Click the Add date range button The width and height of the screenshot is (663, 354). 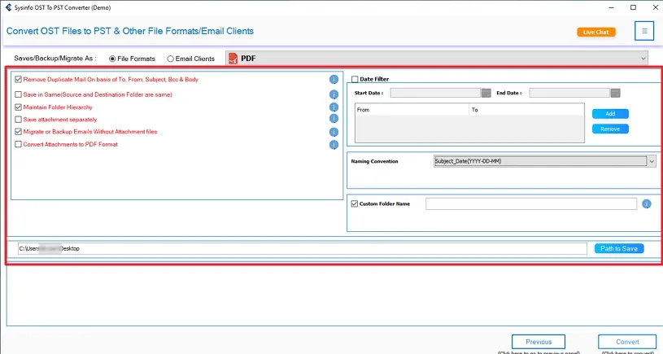click(x=609, y=114)
